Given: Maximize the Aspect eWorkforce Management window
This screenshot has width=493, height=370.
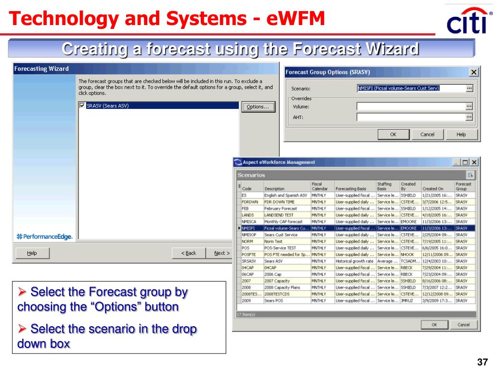Looking at the screenshot, I should (466, 162).
